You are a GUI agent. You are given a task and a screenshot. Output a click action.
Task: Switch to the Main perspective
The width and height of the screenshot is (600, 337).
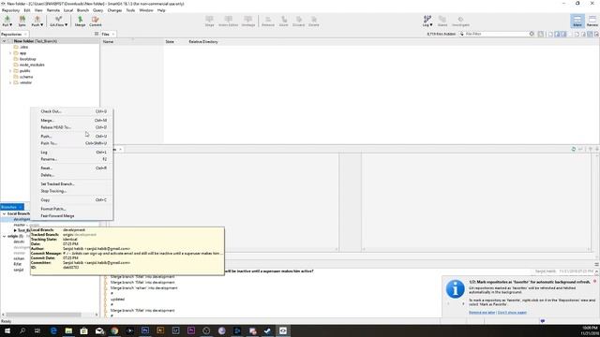(577, 21)
